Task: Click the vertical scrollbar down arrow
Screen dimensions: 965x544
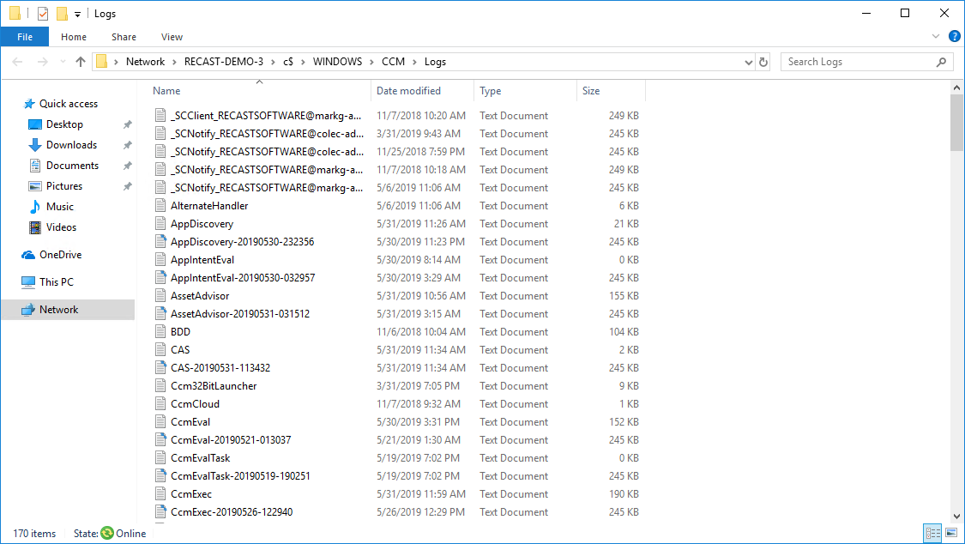Action: pos(956,517)
